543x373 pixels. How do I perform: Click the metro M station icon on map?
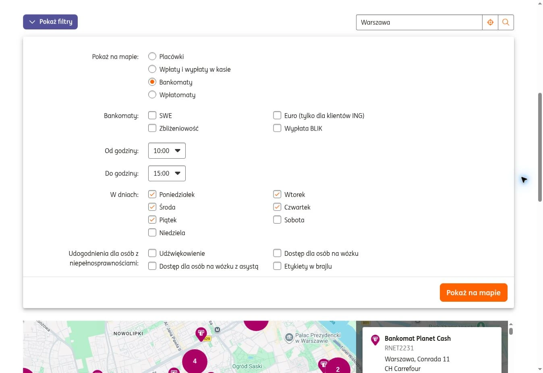218,330
